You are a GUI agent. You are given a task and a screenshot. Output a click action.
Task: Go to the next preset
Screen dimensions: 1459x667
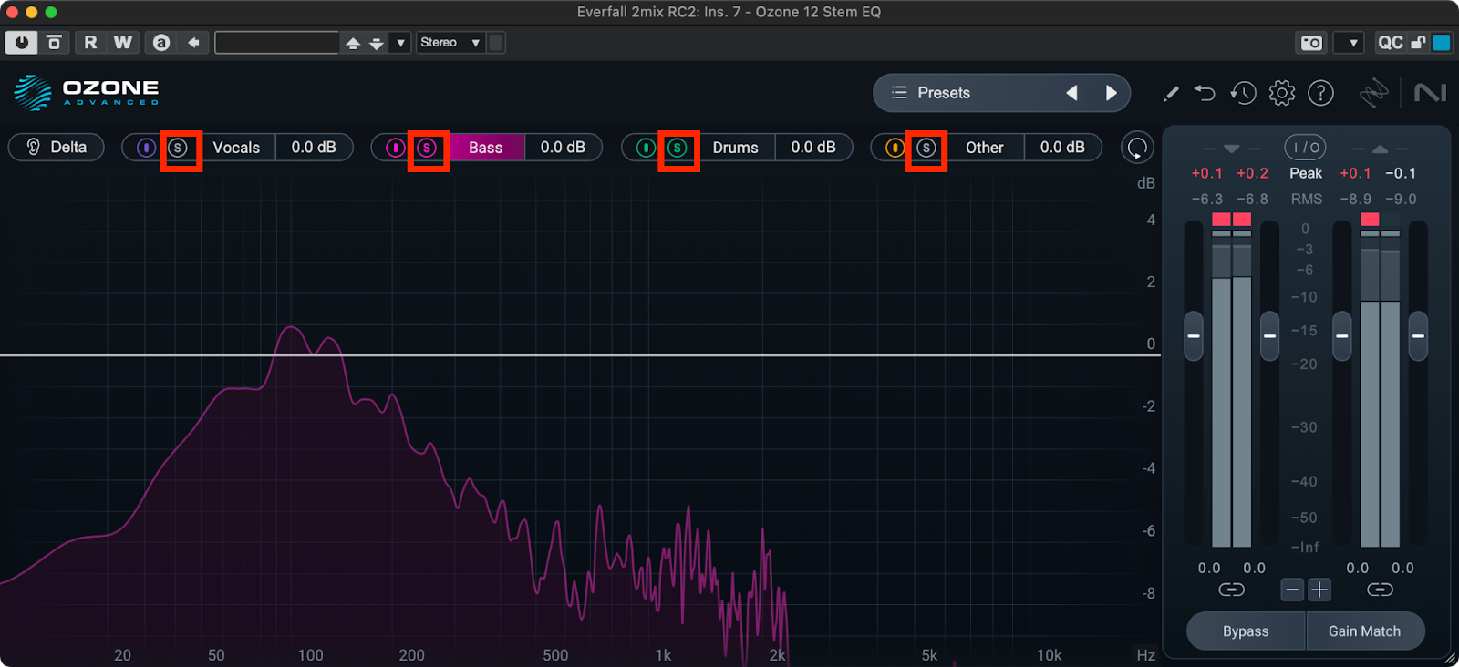click(x=1111, y=93)
